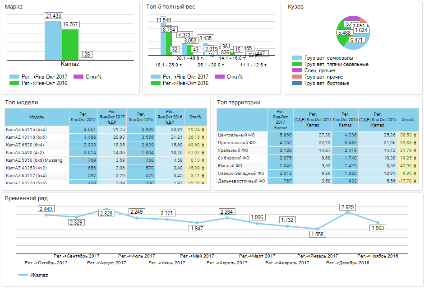Screen dimensions: 424x300
Task: Click the 1.558 data point label
Action: pos(318,234)
